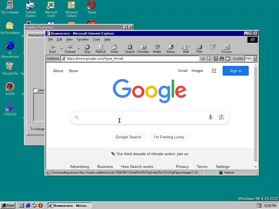Open the Media toolbar button
279x209 pixels.
[x=157, y=49]
